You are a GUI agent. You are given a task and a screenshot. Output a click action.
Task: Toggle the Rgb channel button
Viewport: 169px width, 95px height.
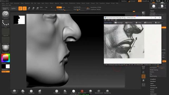pos(46,7)
